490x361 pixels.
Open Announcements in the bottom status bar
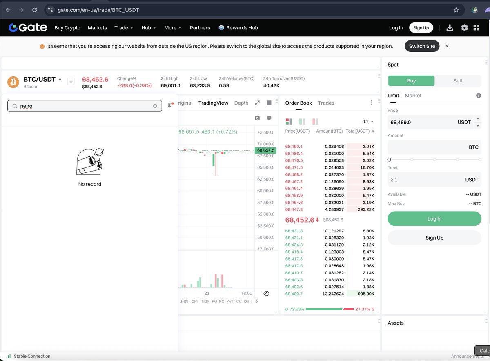[467, 356]
